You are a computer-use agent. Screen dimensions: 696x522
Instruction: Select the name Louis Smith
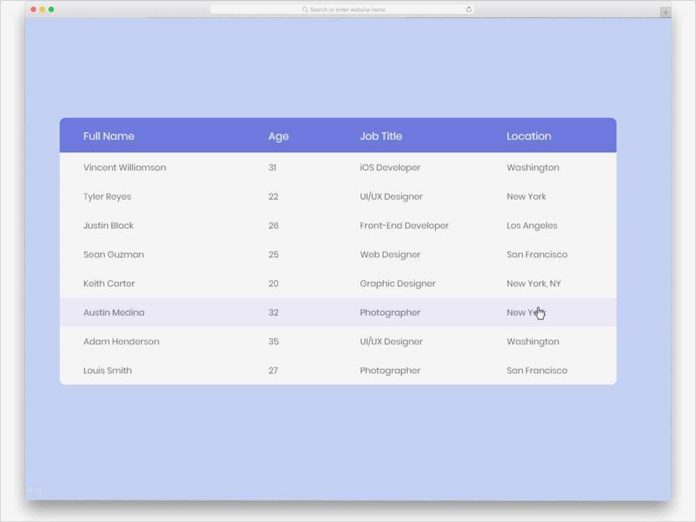(107, 370)
